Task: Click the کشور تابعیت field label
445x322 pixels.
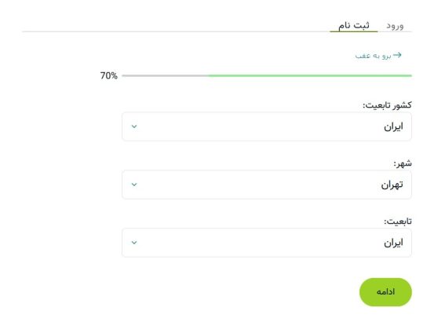Action: coord(387,105)
